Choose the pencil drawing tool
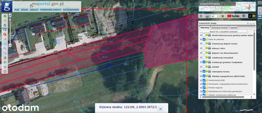This screenshot has height=113, width=262. 5,39
